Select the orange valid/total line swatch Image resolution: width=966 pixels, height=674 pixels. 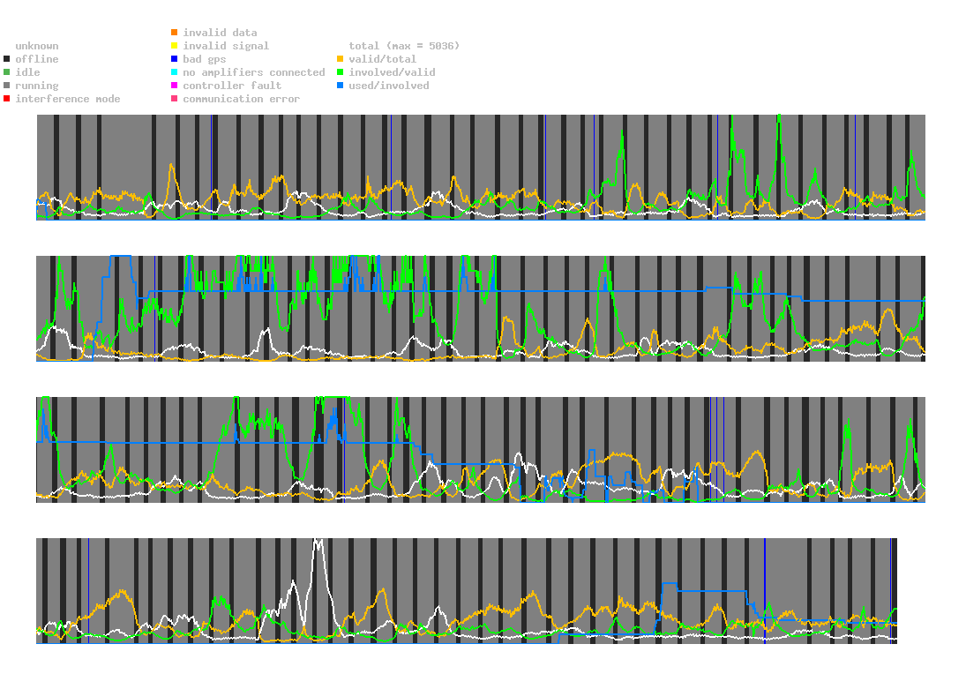[341, 59]
